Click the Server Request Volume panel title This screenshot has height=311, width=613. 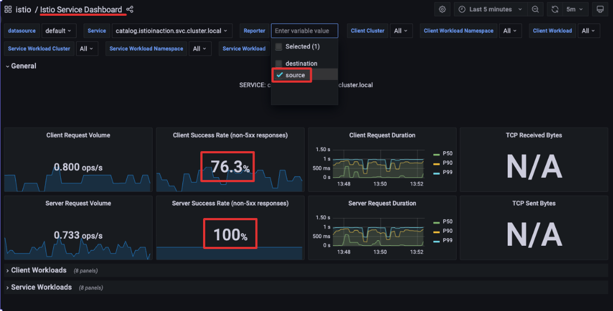tap(78, 203)
